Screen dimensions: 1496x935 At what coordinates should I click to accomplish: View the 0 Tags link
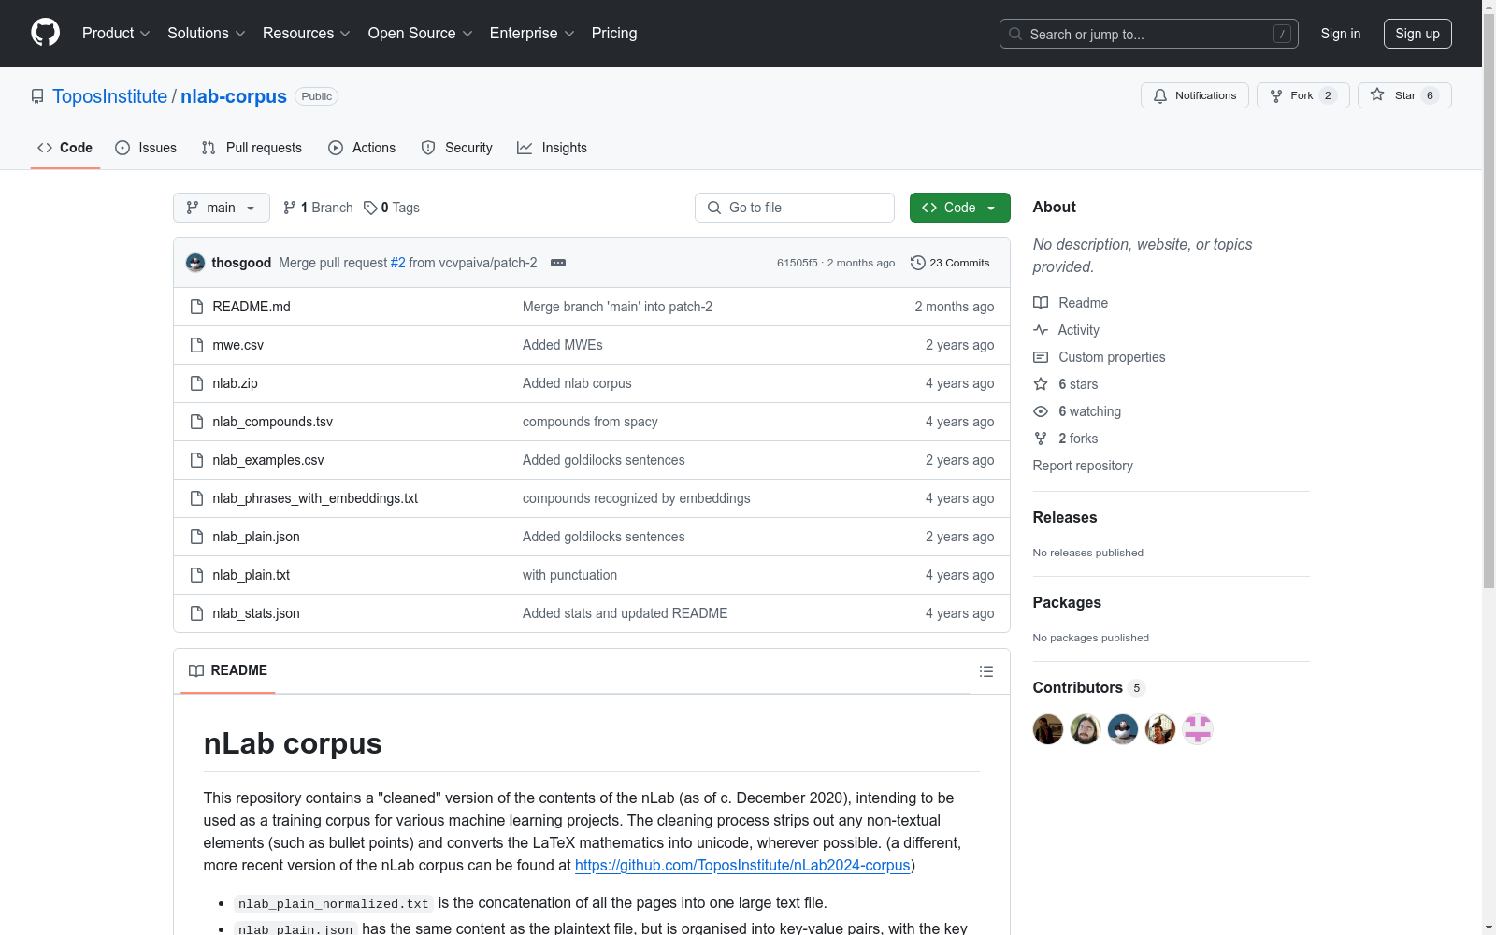pyautogui.click(x=392, y=208)
